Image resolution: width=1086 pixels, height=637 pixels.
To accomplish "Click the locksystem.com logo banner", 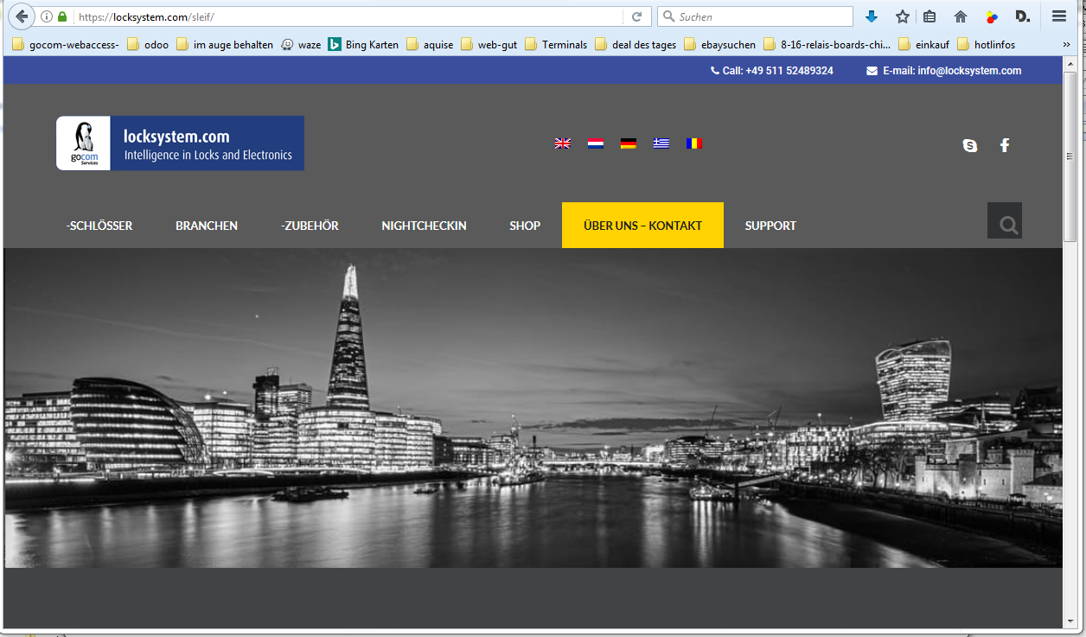I will (x=180, y=143).
